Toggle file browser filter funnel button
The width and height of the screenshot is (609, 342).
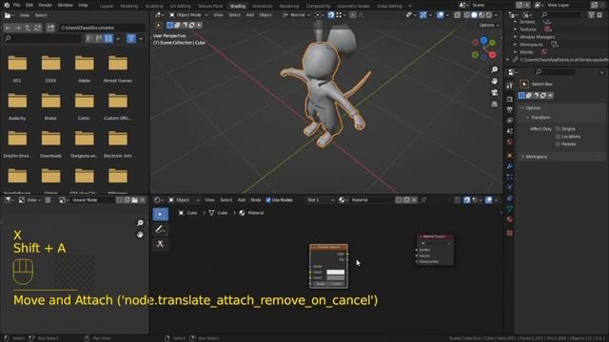131,38
